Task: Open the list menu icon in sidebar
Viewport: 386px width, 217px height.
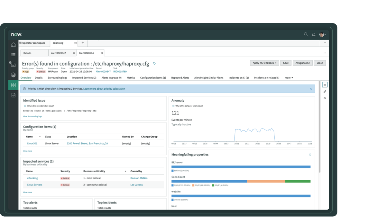Action: tap(13, 55)
